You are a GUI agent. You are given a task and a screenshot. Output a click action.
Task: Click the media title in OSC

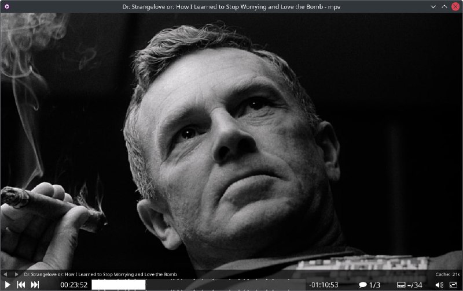(x=100, y=274)
